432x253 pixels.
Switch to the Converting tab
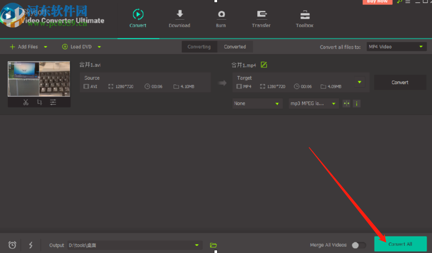[x=199, y=46]
